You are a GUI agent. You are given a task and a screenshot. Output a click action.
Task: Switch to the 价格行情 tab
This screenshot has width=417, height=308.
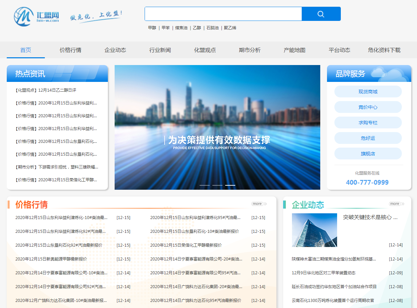pos(70,50)
